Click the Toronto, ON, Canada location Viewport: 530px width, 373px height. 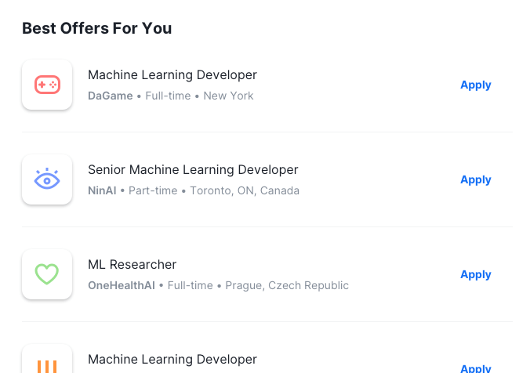(245, 190)
